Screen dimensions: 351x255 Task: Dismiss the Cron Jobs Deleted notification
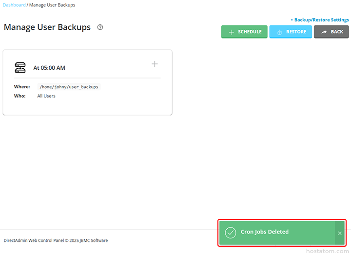[340, 233]
